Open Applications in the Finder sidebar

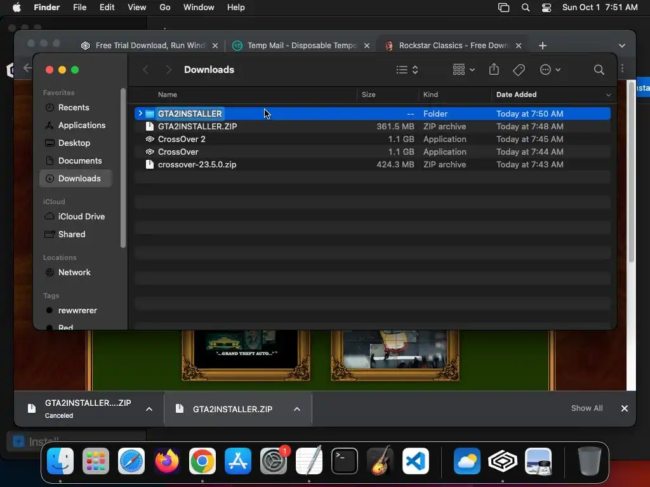pyautogui.click(x=76, y=125)
